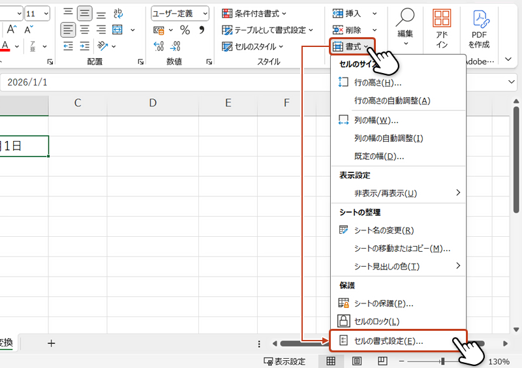The width and height of the screenshot is (522, 368).
Task: Choose シートの保護(P)... item
Action: point(398,303)
